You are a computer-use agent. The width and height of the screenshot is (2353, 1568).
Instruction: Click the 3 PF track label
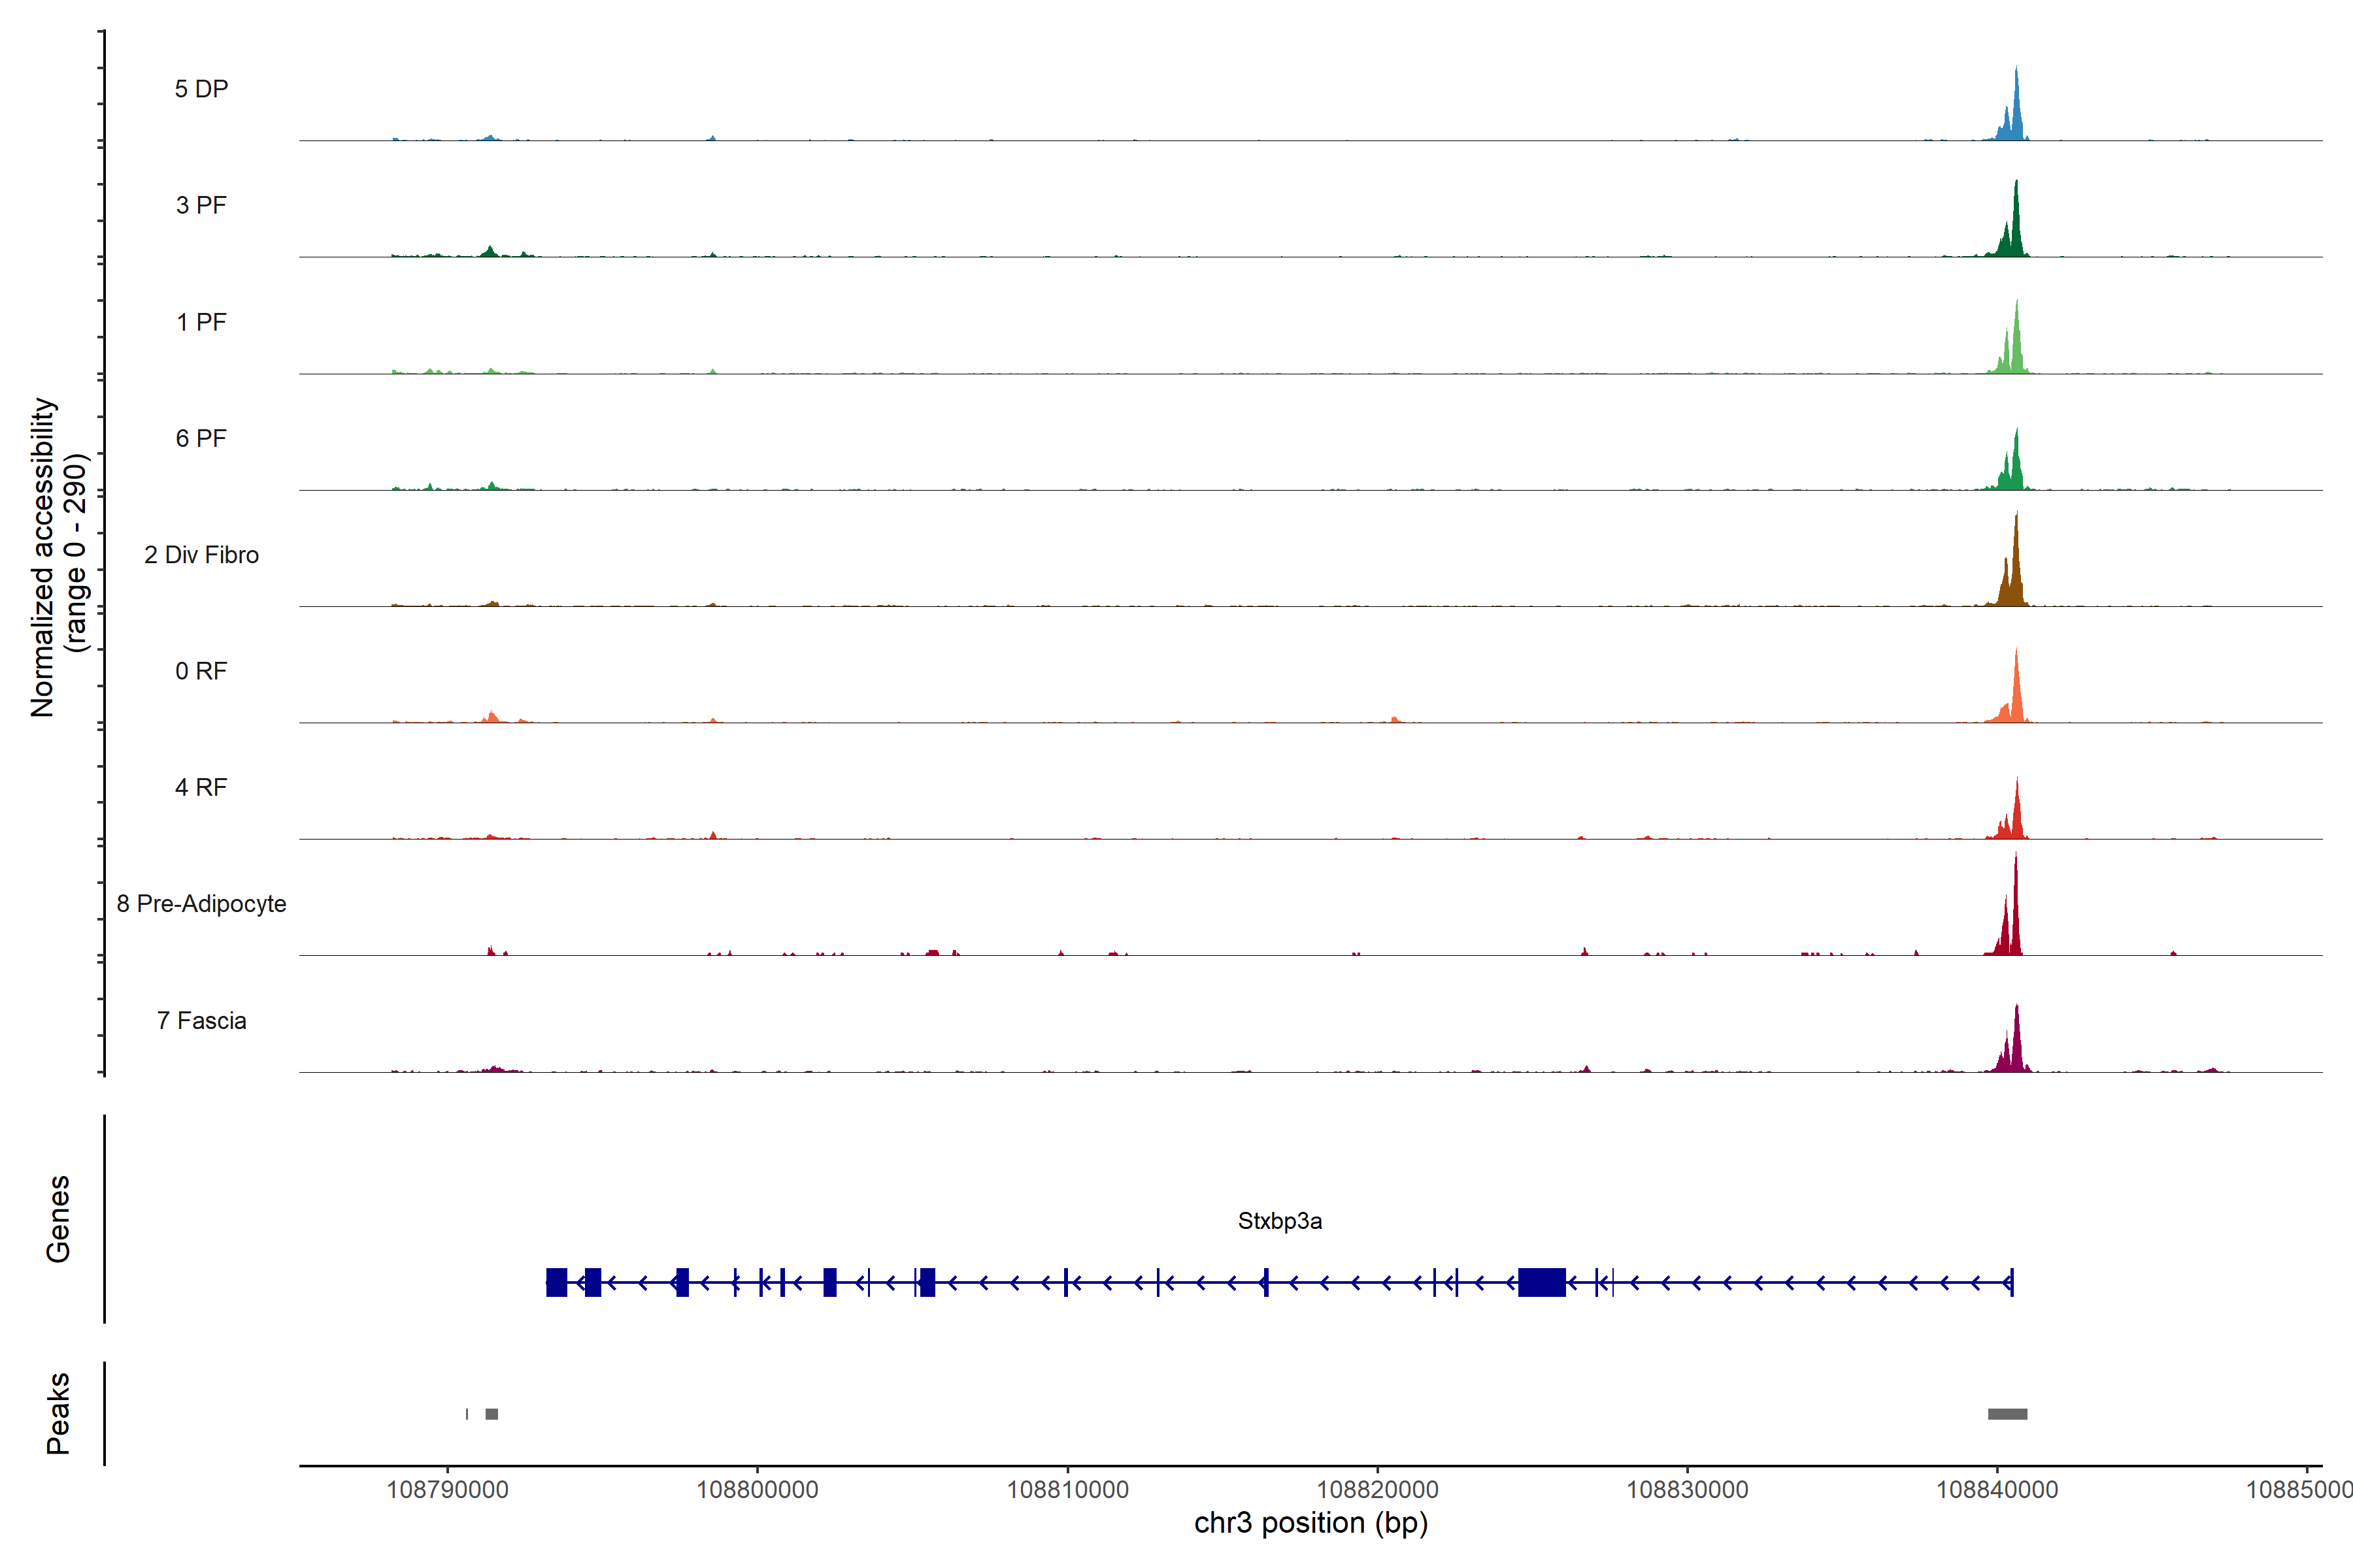pyautogui.click(x=201, y=205)
